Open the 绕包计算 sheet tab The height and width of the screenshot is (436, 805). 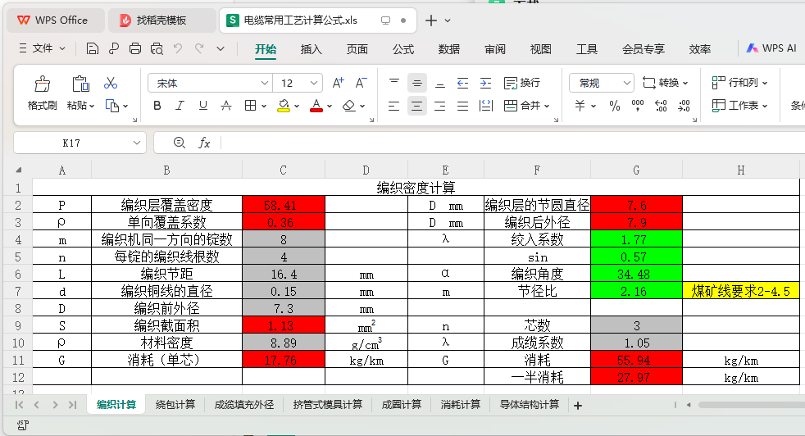point(175,405)
